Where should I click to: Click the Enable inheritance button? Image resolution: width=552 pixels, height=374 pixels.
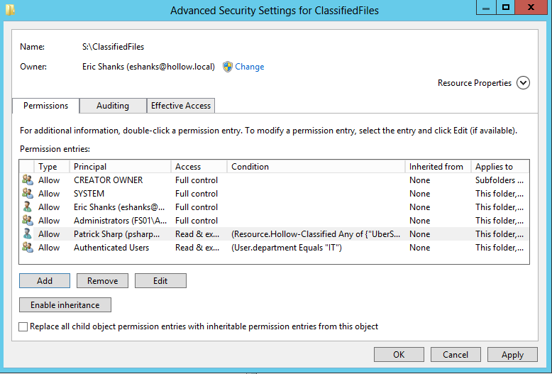tap(65, 305)
